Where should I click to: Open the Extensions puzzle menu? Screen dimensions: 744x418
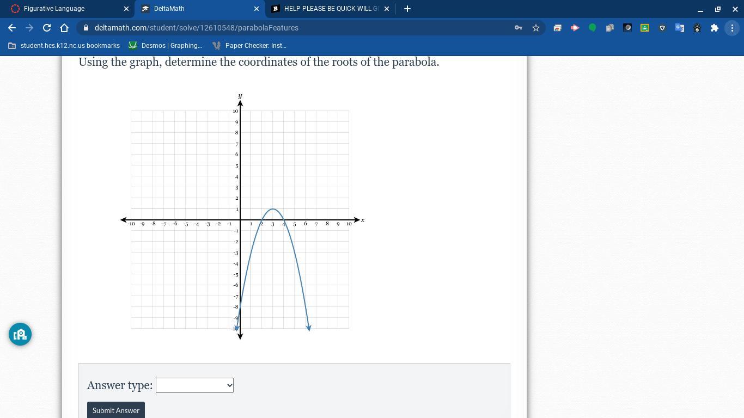(x=715, y=28)
